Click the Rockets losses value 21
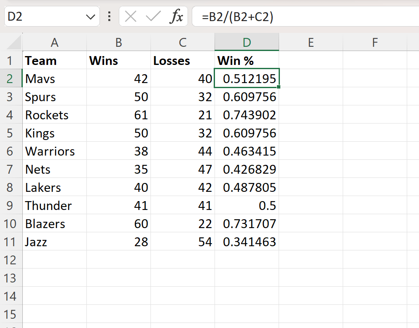Viewport: 419px width, 328px height. click(183, 115)
